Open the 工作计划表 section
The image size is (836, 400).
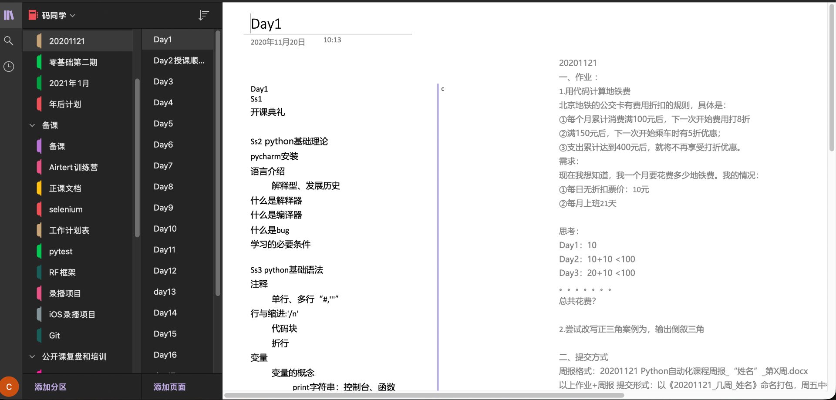tap(78, 230)
